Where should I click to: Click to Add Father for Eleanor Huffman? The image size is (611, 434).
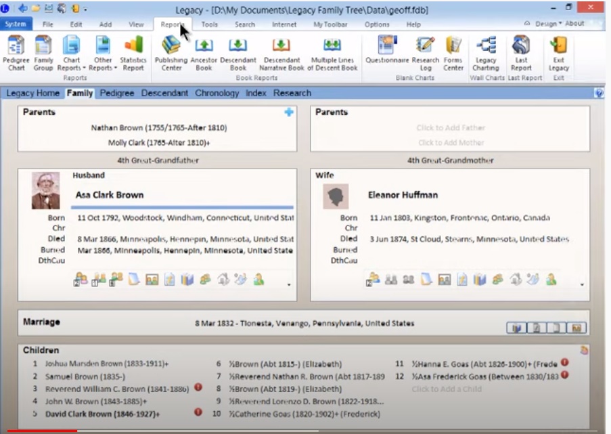coord(451,128)
